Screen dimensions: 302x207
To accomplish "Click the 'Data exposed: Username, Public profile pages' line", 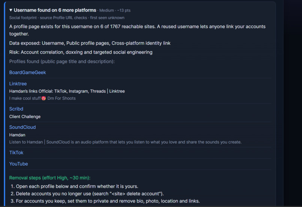I will coord(90,43).
